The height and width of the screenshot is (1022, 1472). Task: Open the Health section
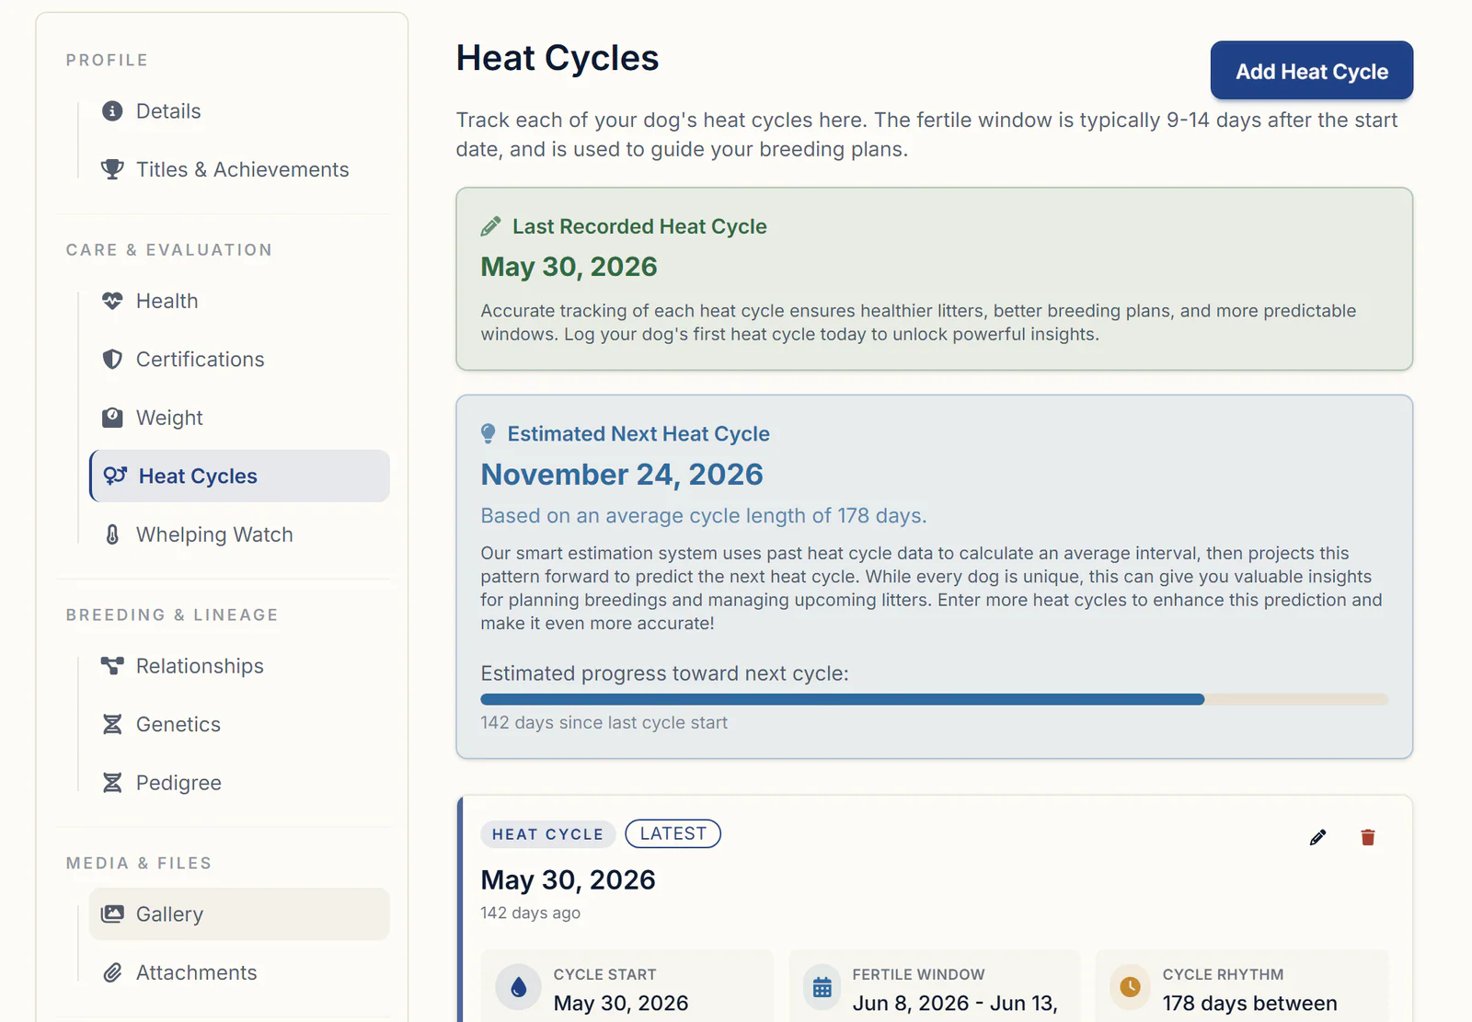(x=239, y=301)
